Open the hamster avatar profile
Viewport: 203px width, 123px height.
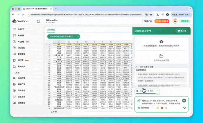[175, 21]
